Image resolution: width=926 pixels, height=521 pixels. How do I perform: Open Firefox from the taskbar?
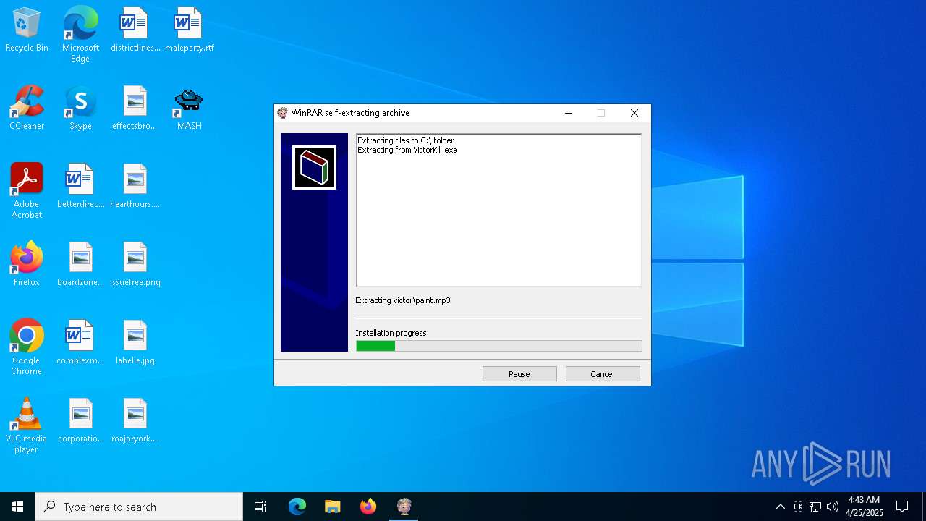click(x=368, y=507)
